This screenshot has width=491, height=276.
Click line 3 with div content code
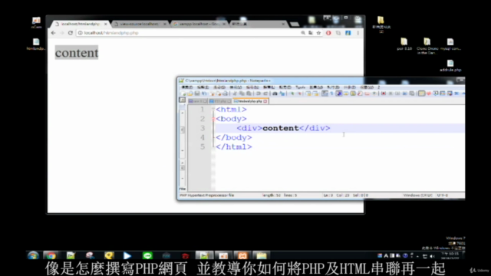[283, 128]
